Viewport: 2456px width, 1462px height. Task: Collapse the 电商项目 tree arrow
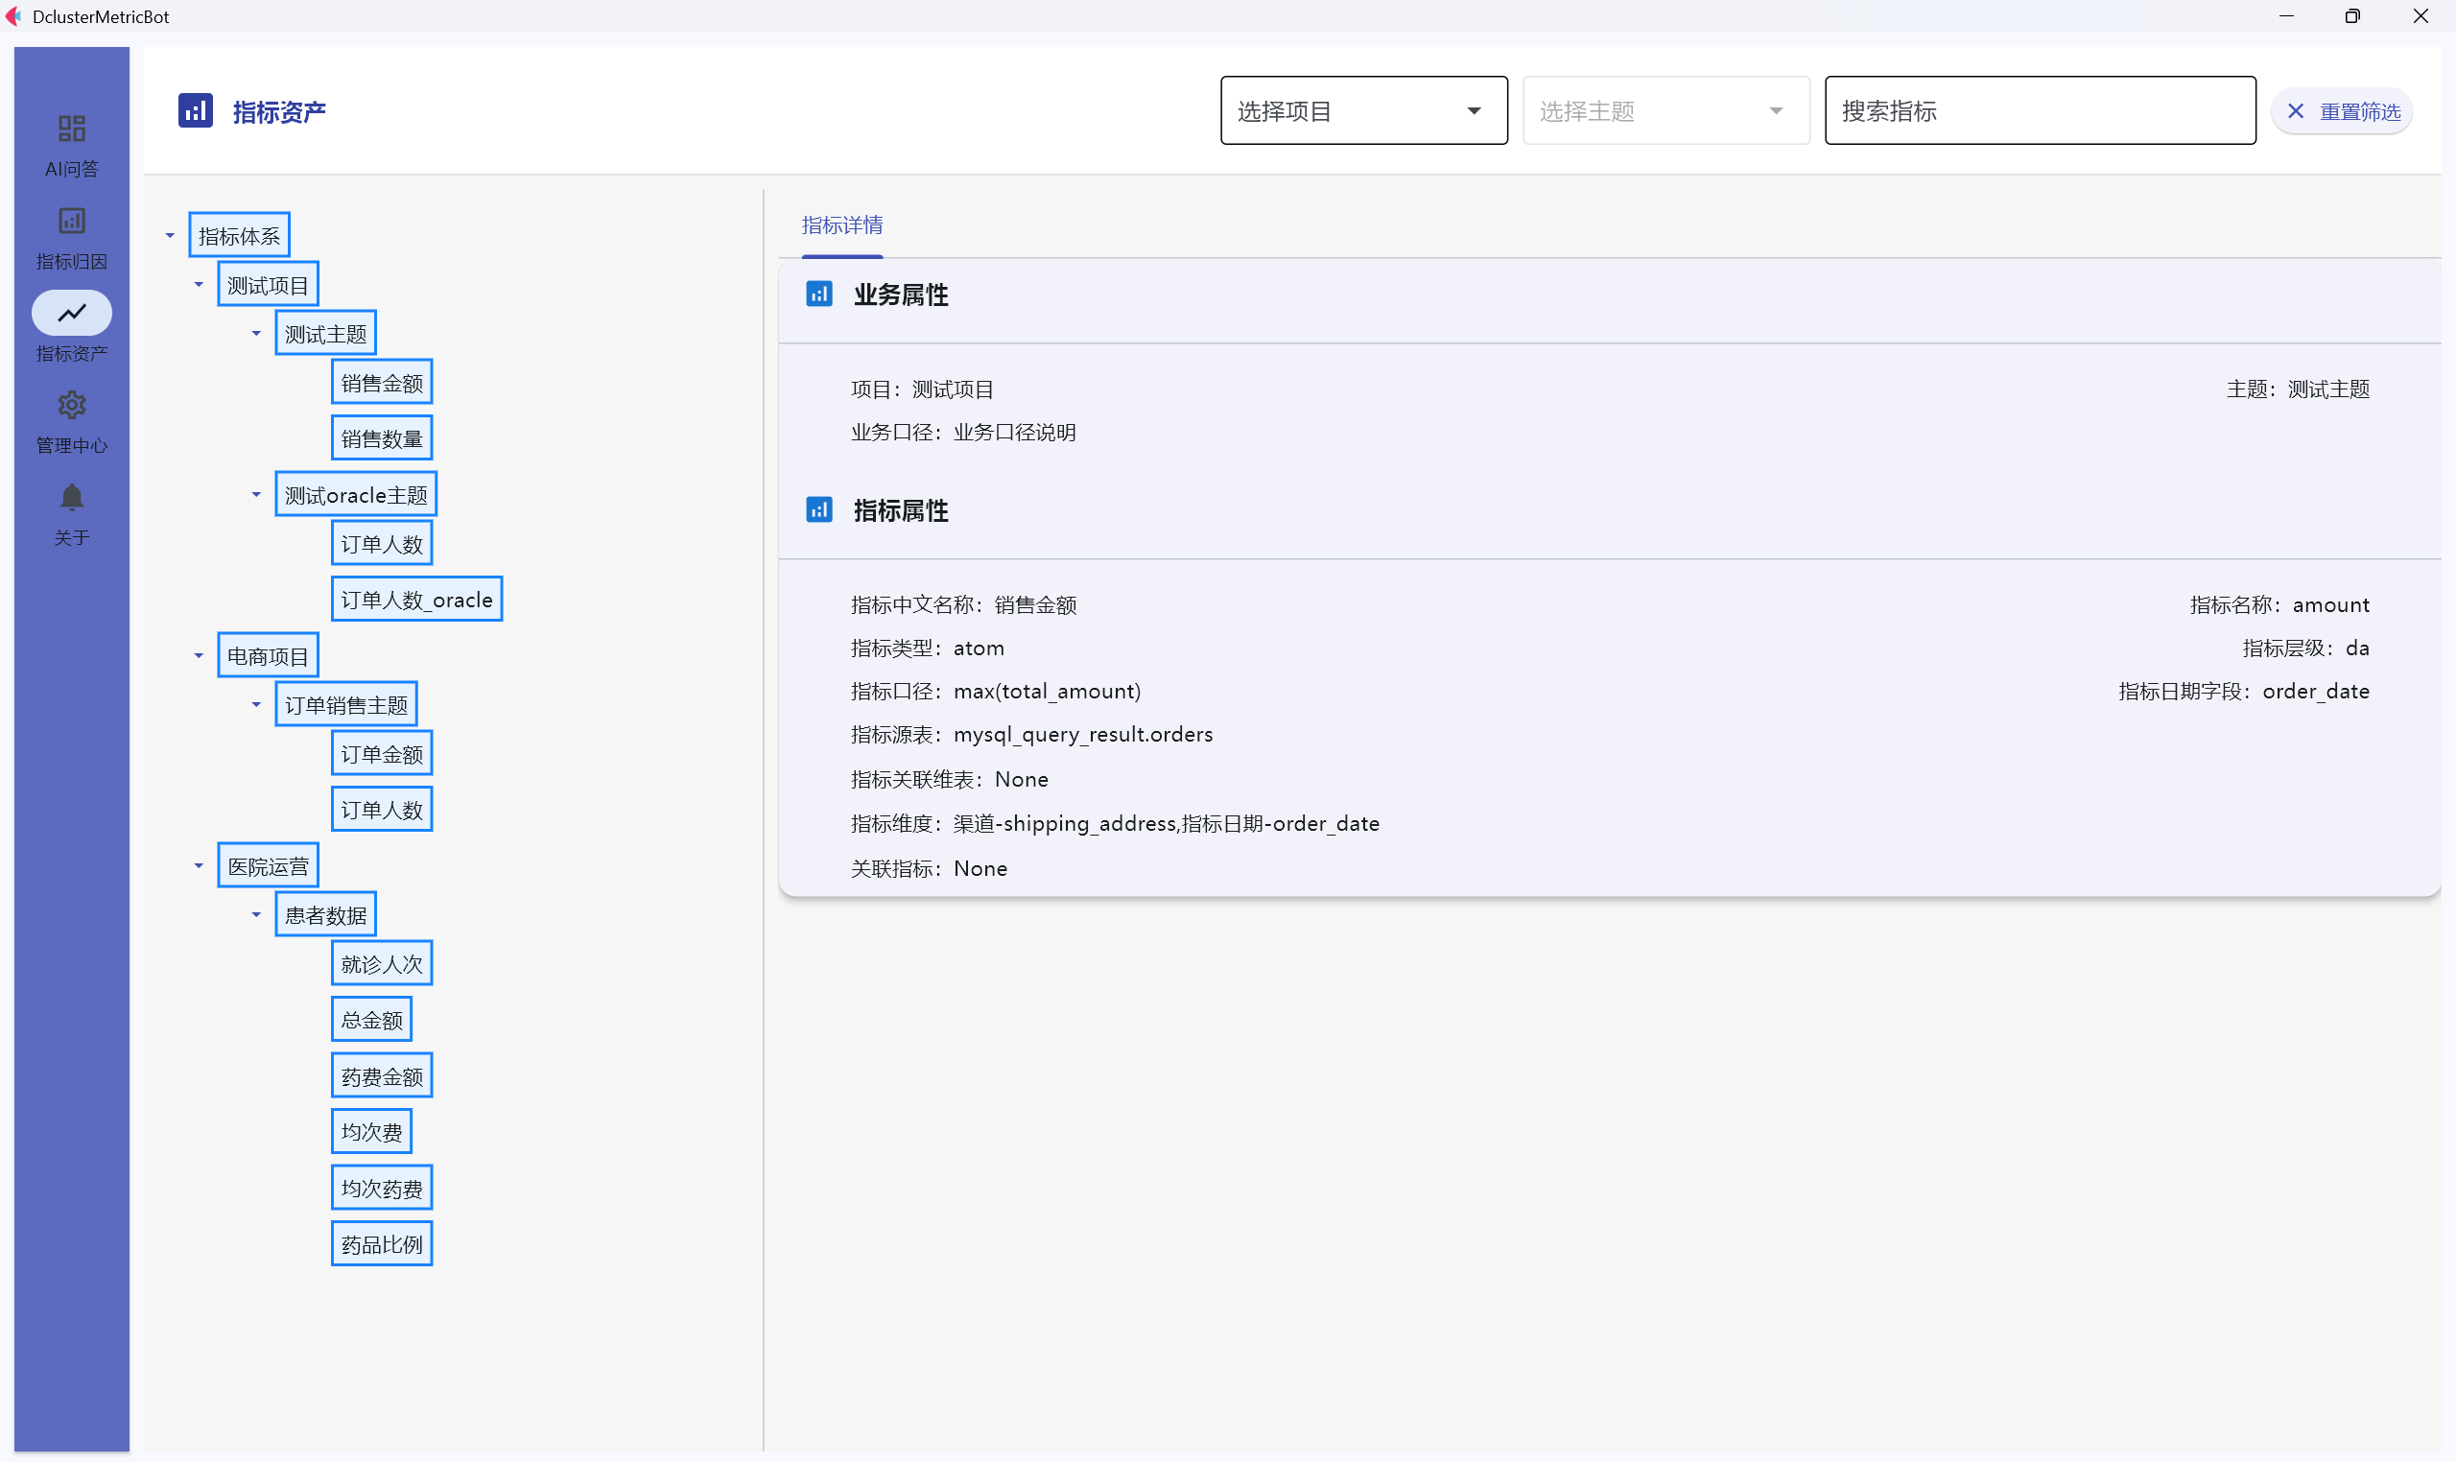pos(198,656)
